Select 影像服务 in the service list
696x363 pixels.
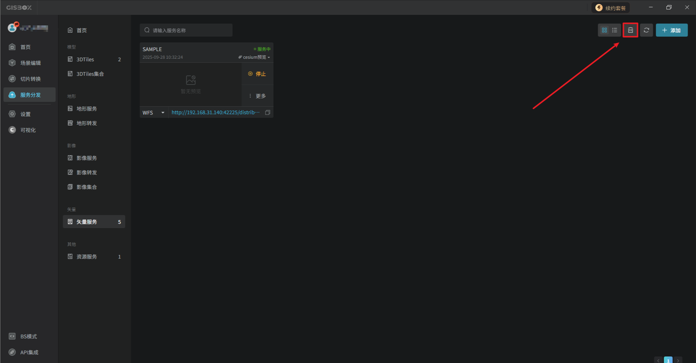87,158
